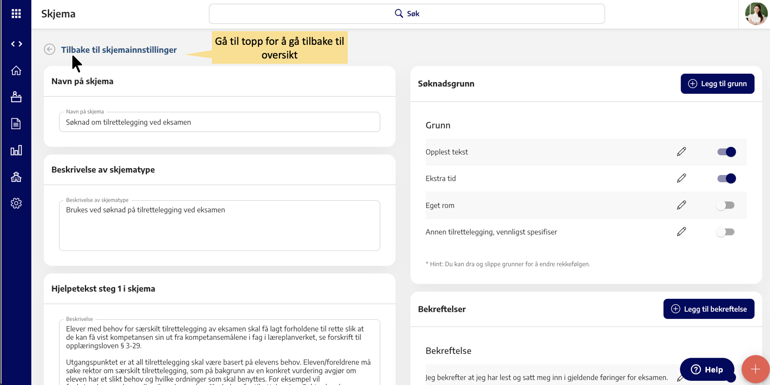Go to Home in the sidebar

(x=16, y=71)
